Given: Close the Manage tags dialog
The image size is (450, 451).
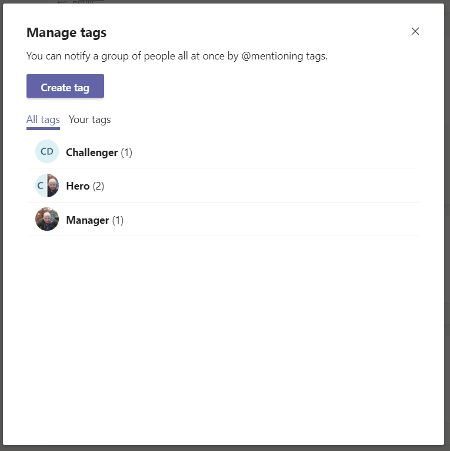Looking at the screenshot, I should point(415,31).
